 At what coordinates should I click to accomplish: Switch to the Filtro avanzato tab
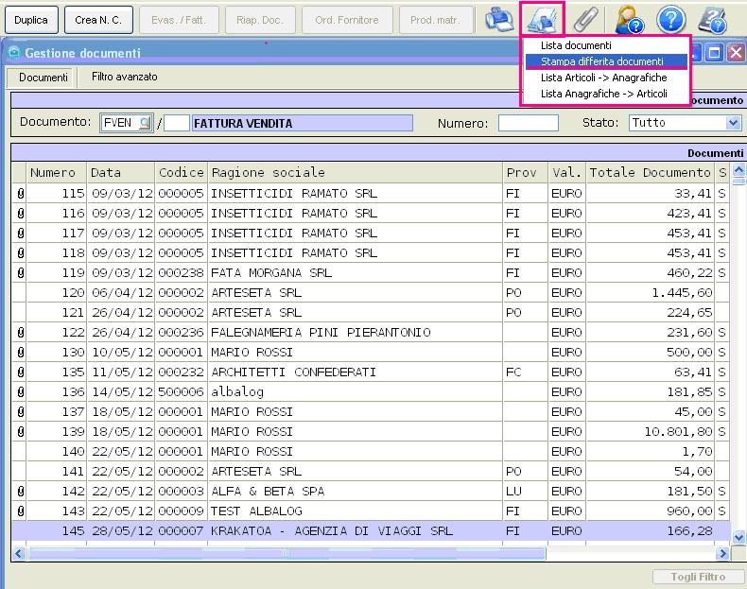coord(124,77)
